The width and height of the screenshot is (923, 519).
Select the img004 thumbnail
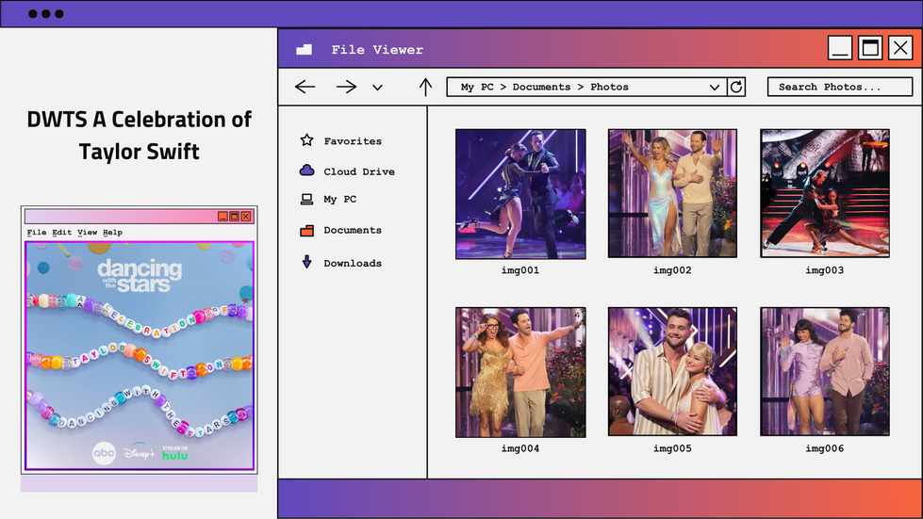coord(520,372)
